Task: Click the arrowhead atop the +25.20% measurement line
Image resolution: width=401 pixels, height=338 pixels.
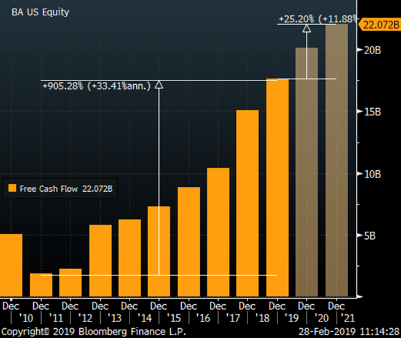Action: tap(306, 28)
